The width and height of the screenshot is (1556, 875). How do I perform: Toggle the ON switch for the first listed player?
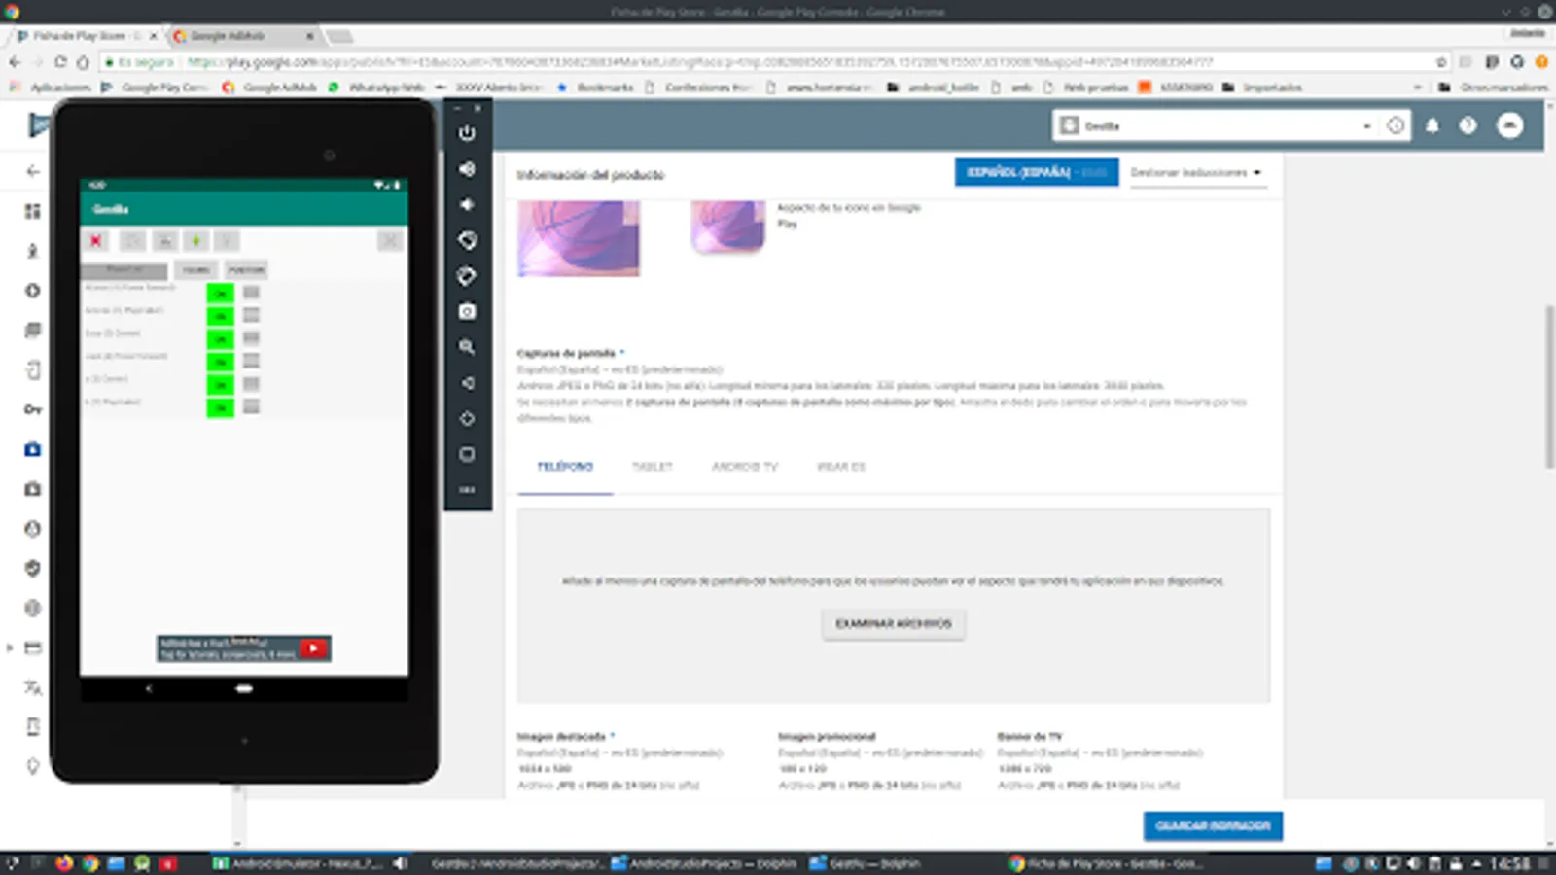pos(220,293)
